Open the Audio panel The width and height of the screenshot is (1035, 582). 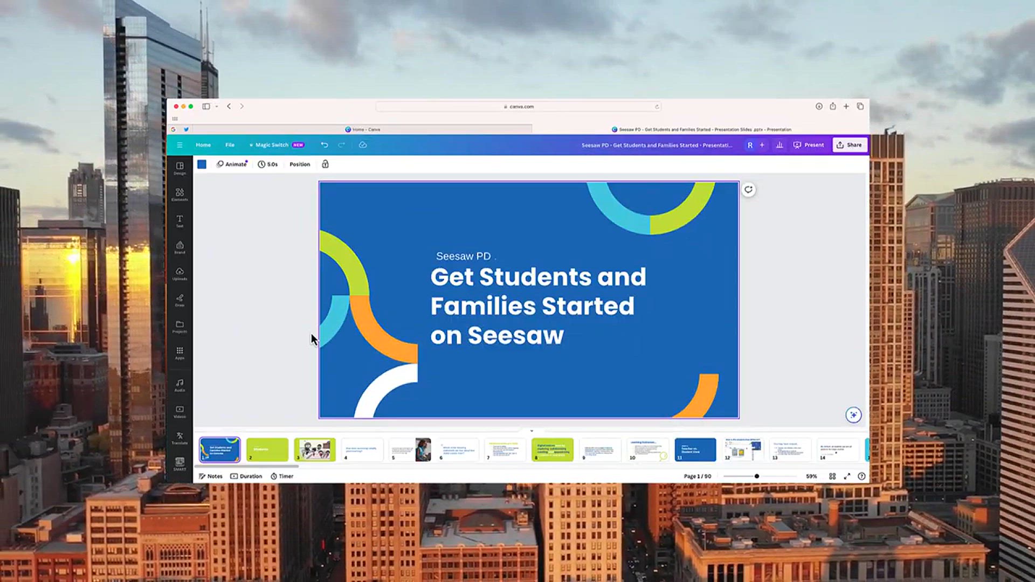180,385
